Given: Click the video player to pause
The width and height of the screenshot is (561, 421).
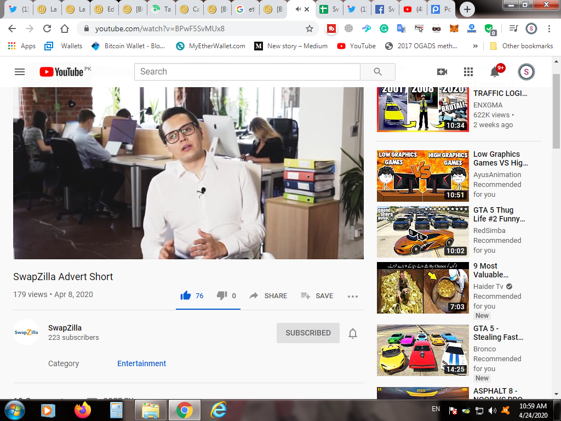Looking at the screenshot, I should coord(188,173).
